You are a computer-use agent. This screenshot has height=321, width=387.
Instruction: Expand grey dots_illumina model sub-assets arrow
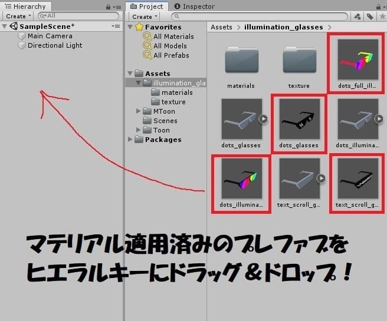coord(379,119)
